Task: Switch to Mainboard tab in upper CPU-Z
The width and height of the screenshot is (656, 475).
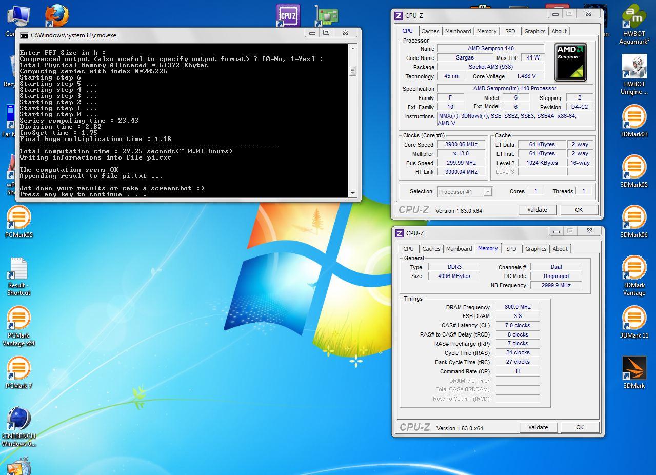Action: point(458,31)
